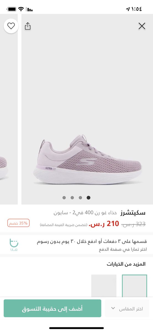Viewport: 153px width, 332px height.
Task: Select the third image pagination dot
Action: click(x=80, y=198)
